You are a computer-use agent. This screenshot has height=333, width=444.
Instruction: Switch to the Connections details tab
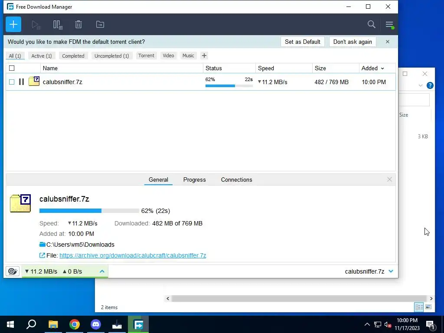click(x=237, y=180)
